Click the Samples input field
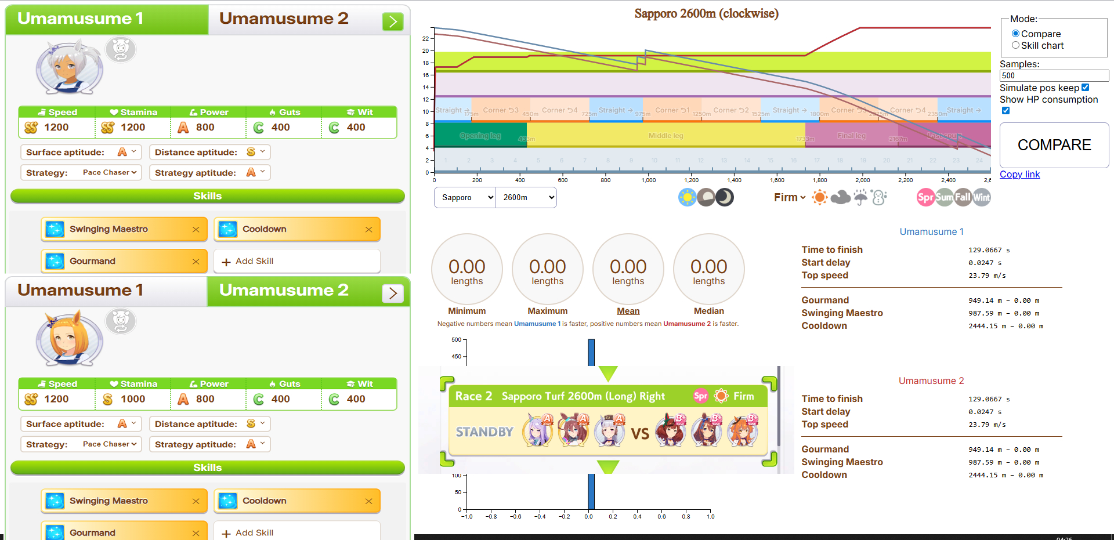The image size is (1114, 540). [1054, 75]
